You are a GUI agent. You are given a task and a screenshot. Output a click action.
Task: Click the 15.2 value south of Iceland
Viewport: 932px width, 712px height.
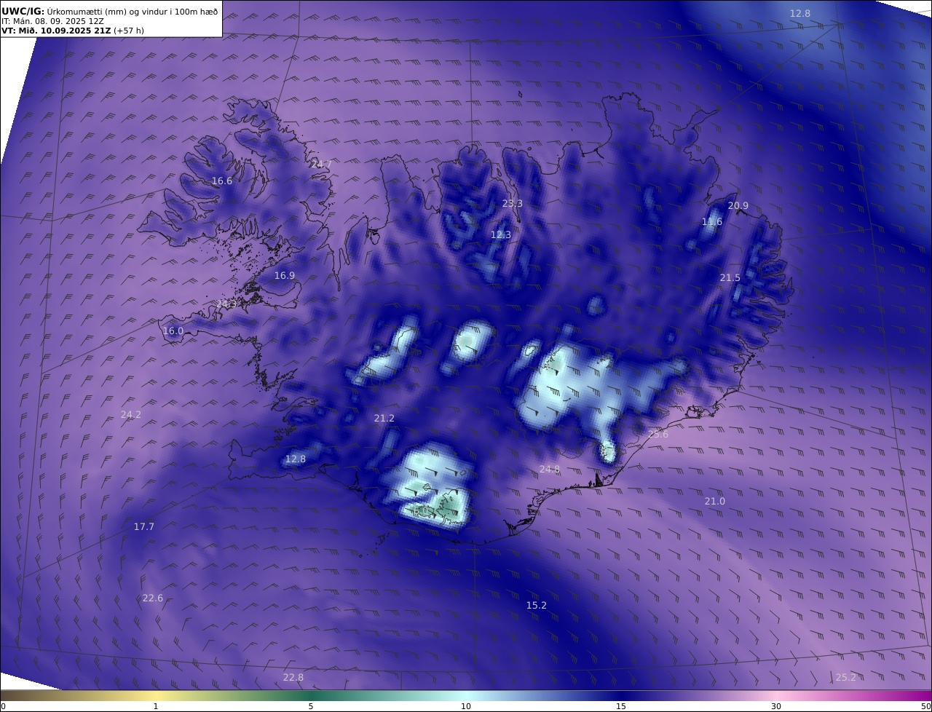(x=537, y=606)
